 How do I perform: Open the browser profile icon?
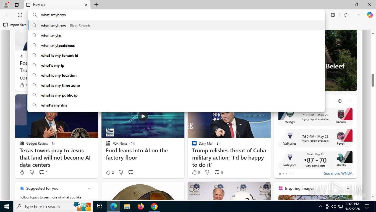pyautogui.click(x=6, y=4)
